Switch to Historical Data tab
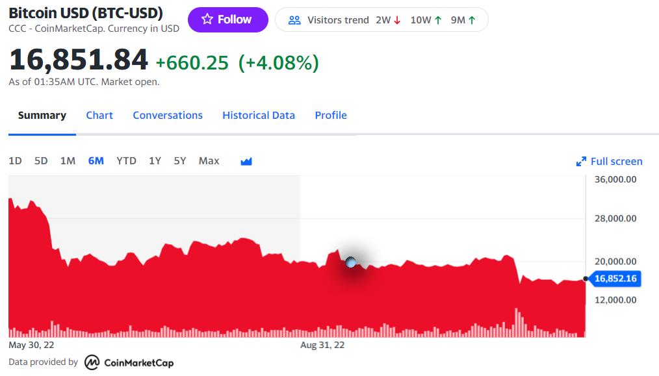 coord(259,116)
